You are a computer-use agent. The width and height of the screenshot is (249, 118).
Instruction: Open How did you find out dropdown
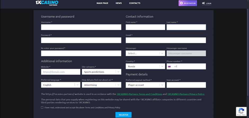101,85
